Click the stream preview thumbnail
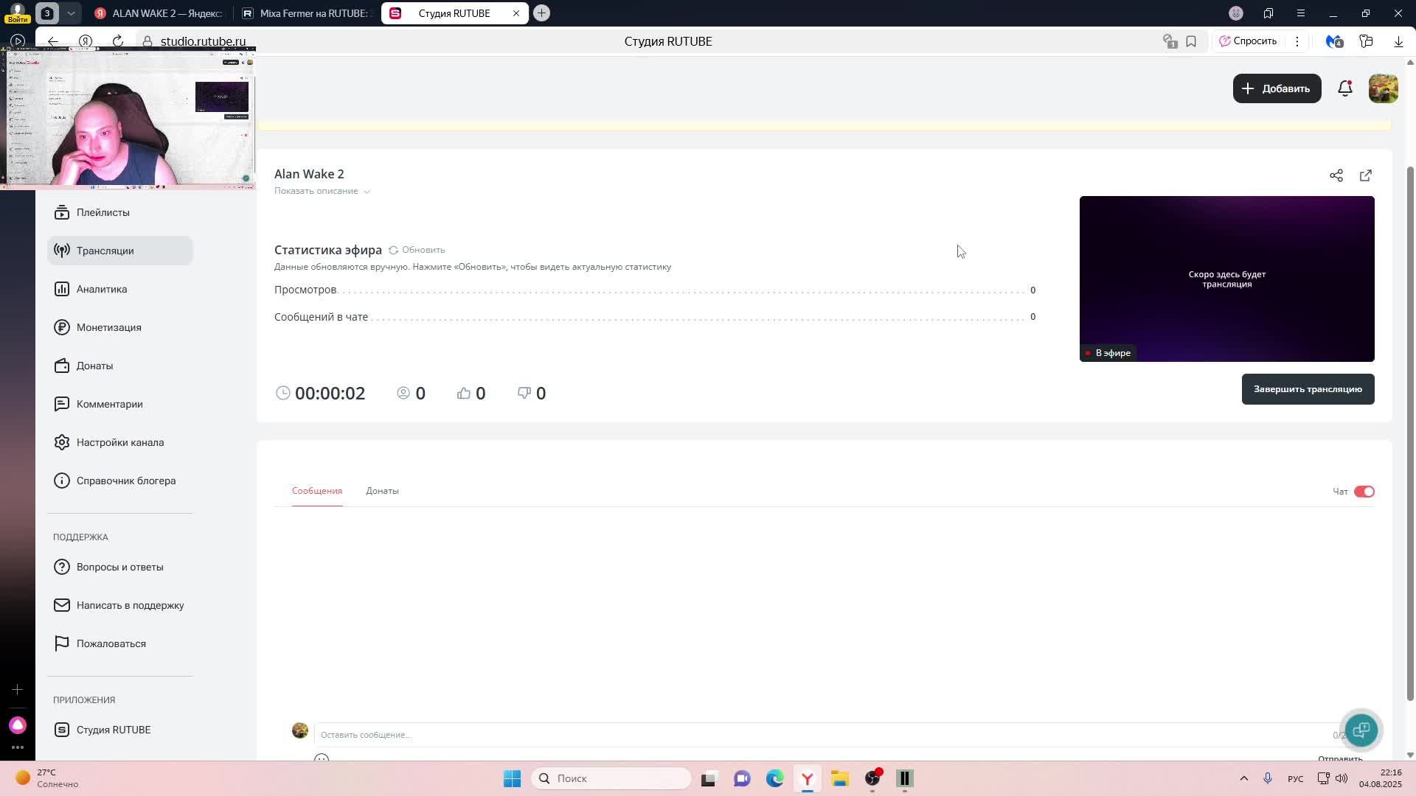Screen dimensions: 1416x796 1226,279
